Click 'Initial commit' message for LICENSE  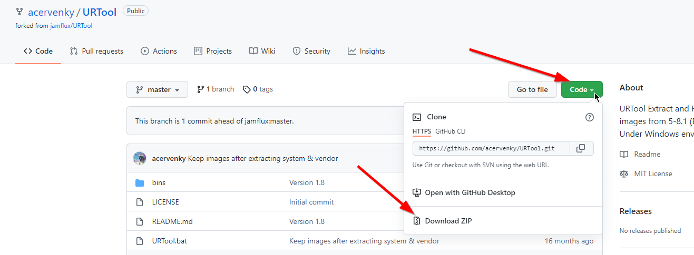pos(311,202)
